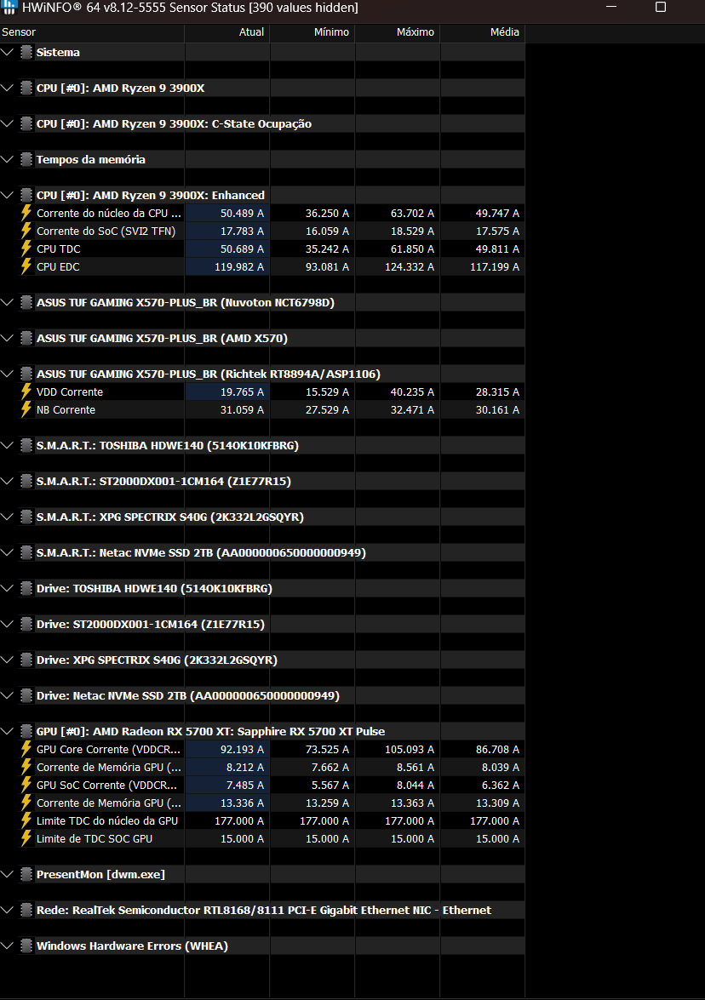
Task: Click lightning icon of GPU memory row reading 8.212 A
Action: pyautogui.click(x=26, y=767)
